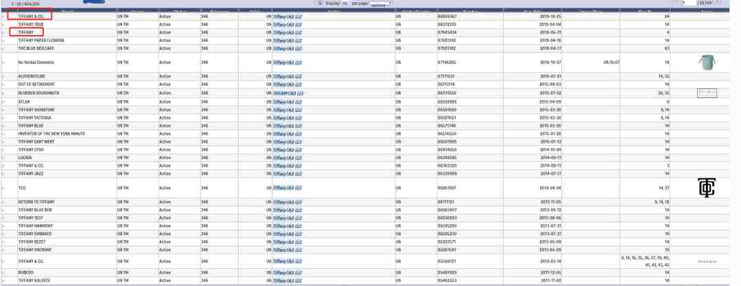Select the OUT OF RETIREMENT trademark

tap(37, 84)
